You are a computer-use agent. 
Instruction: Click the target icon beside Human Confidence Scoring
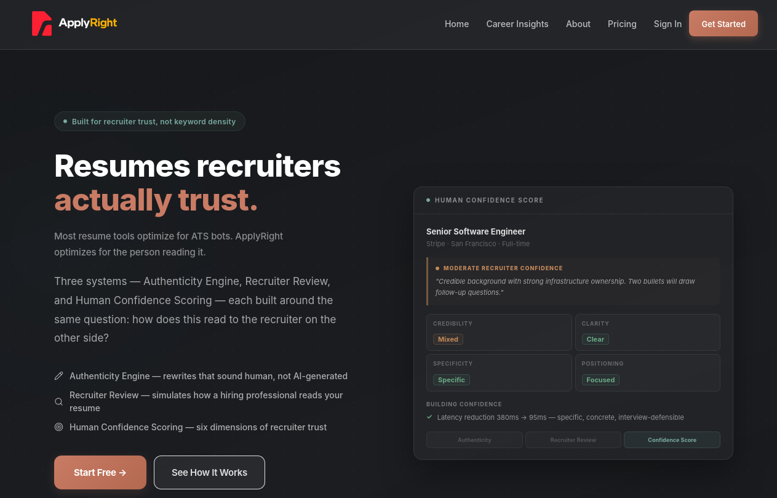click(x=59, y=427)
